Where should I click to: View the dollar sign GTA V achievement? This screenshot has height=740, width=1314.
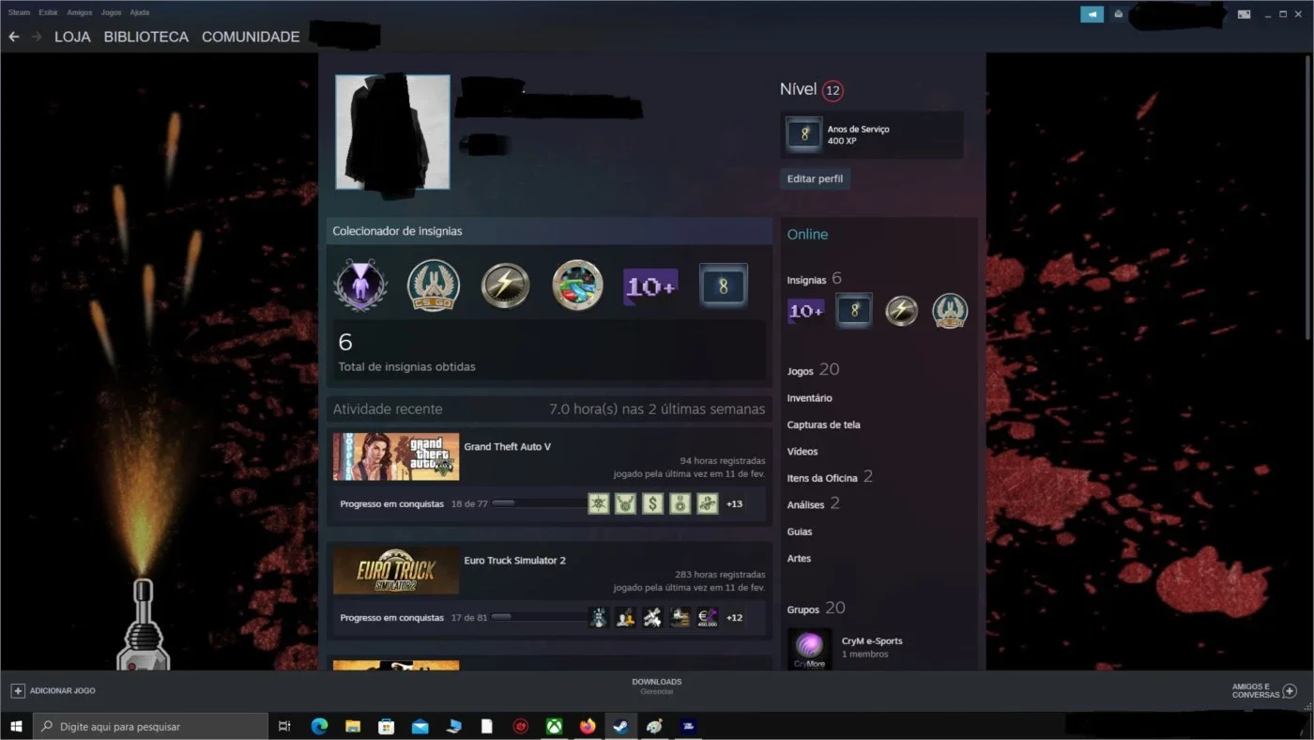tap(652, 503)
